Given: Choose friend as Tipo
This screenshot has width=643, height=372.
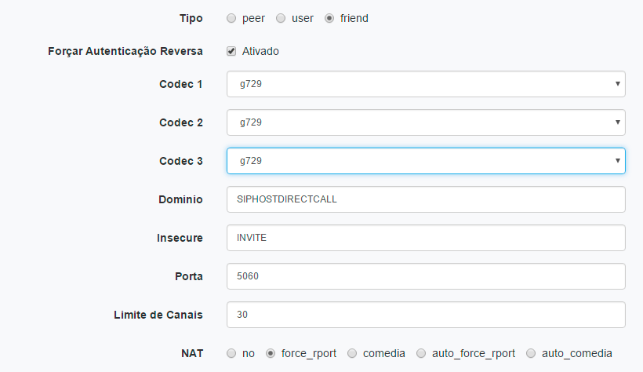Looking at the screenshot, I should (x=329, y=19).
